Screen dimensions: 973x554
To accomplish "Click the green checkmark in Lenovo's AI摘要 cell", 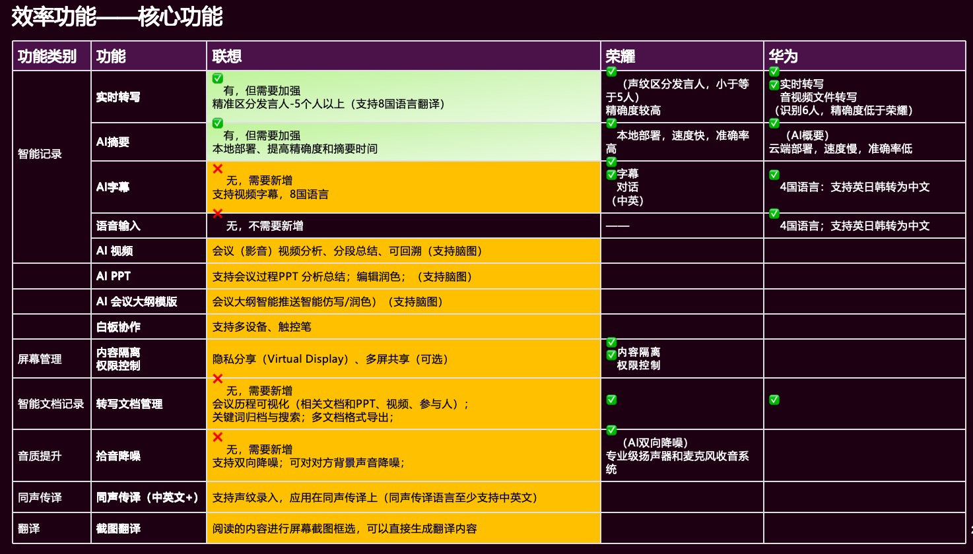I will pyautogui.click(x=218, y=123).
